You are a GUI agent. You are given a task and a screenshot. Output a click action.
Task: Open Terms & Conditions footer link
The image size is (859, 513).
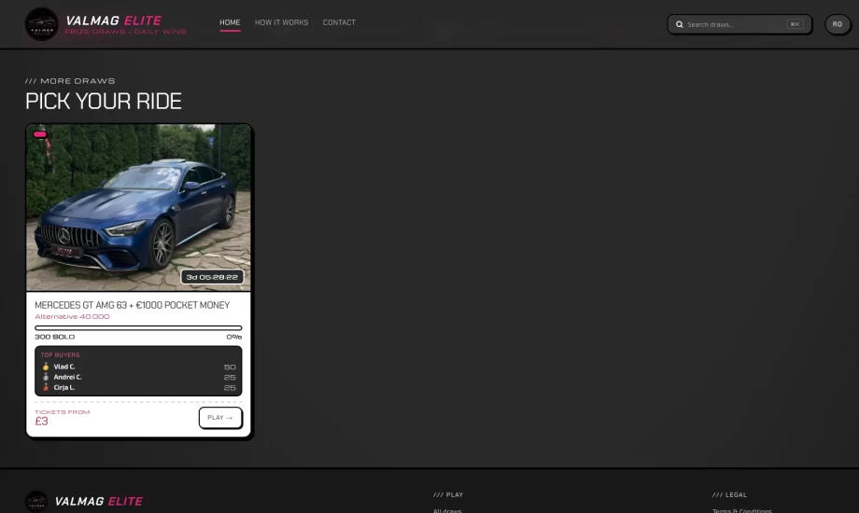click(x=741, y=510)
